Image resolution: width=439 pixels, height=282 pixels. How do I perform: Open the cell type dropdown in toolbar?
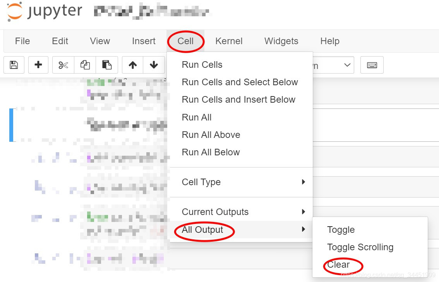coord(333,65)
